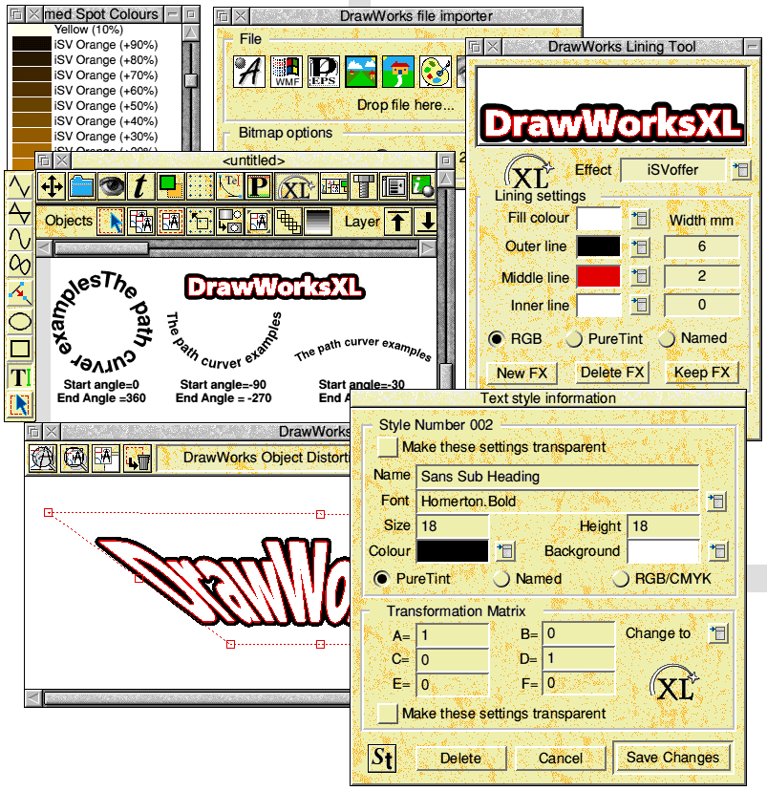767x791 pixels.
Task: Click the Outer line width field showing 6
Action: [x=701, y=246]
